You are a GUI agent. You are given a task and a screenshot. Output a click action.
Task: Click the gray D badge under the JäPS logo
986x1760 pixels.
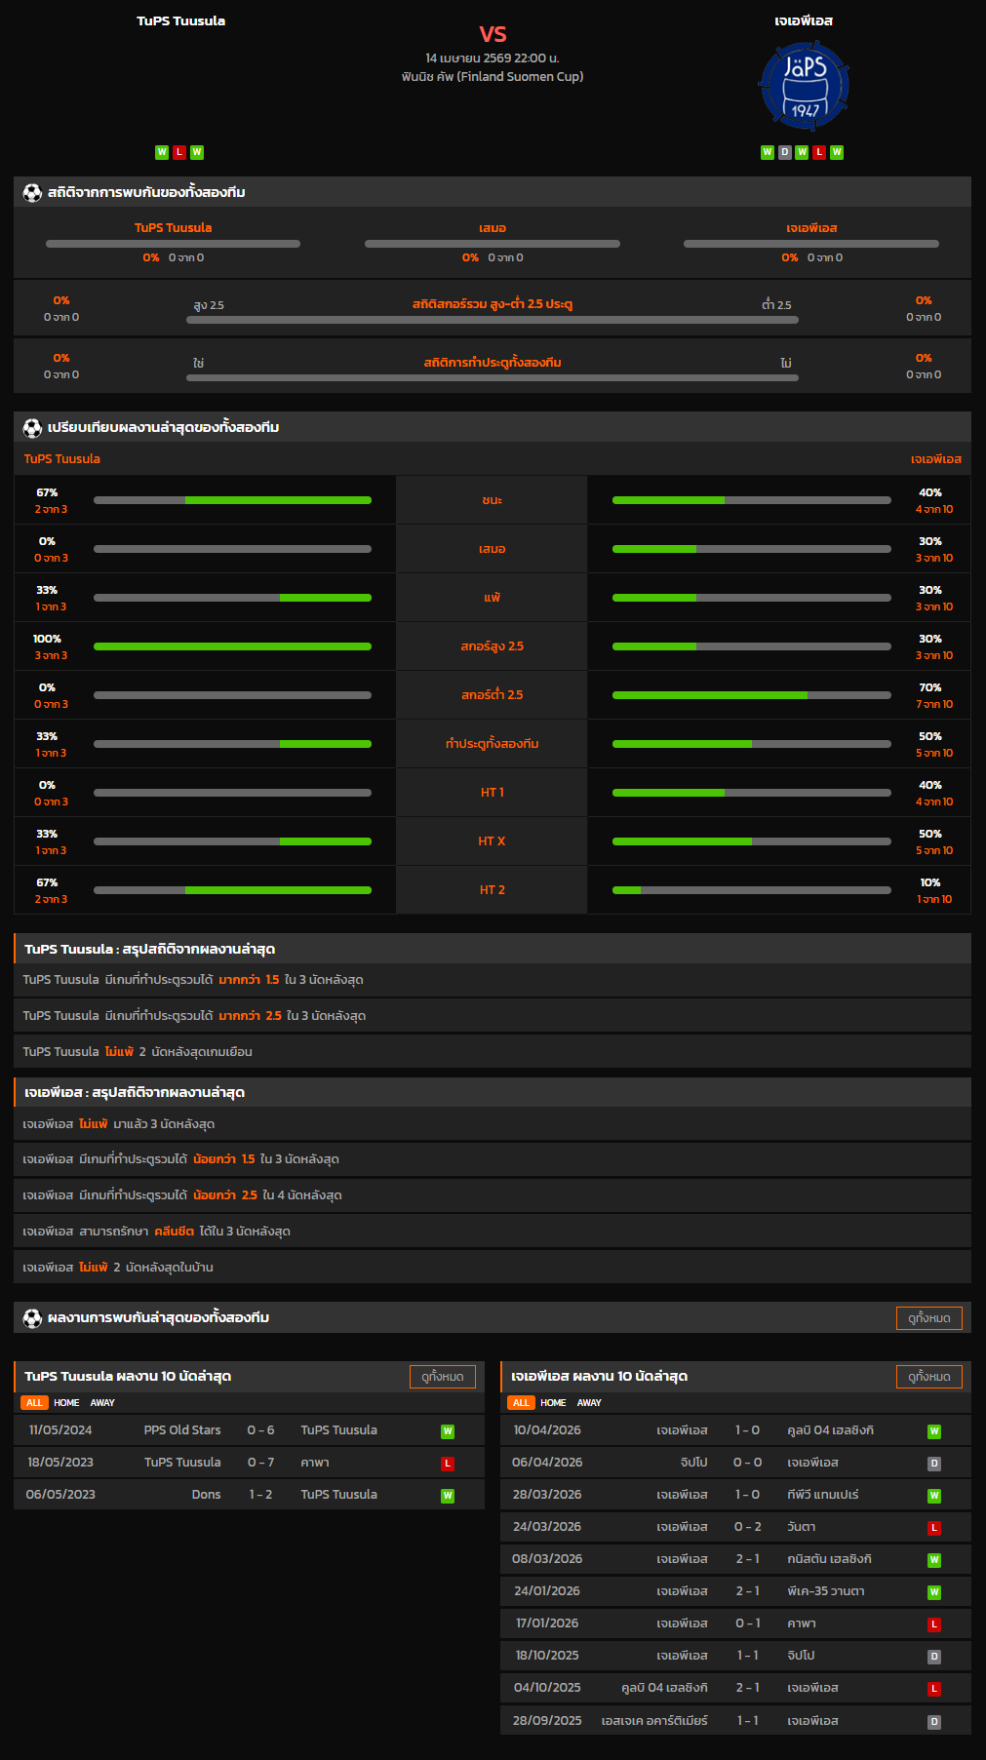784,152
